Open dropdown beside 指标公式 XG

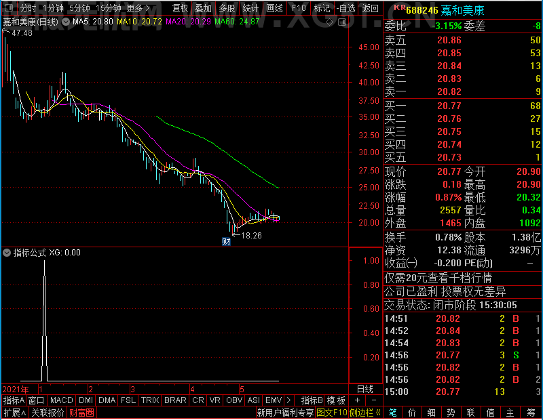[7, 253]
